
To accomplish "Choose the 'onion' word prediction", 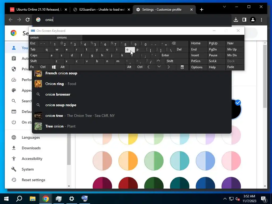I will [x=42, y=37].
